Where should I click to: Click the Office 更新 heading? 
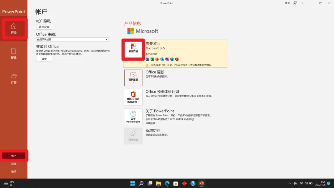click(x=155, y=72)
